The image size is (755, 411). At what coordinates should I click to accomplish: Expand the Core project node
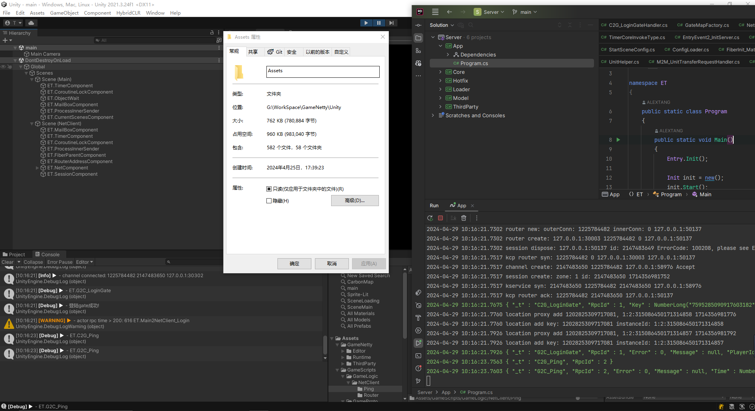coord(440,72)
